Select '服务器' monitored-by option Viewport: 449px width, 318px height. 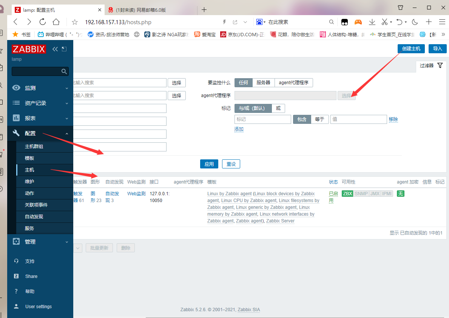[264, 82]
